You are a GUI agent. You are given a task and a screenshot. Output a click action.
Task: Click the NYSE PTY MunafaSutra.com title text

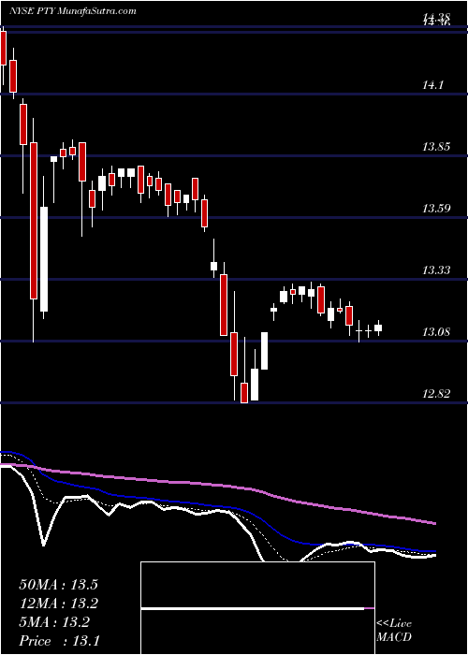[73, 11]
